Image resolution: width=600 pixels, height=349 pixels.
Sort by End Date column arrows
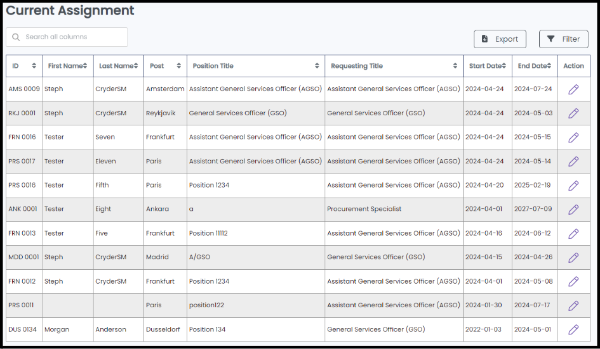coord(549,66)
